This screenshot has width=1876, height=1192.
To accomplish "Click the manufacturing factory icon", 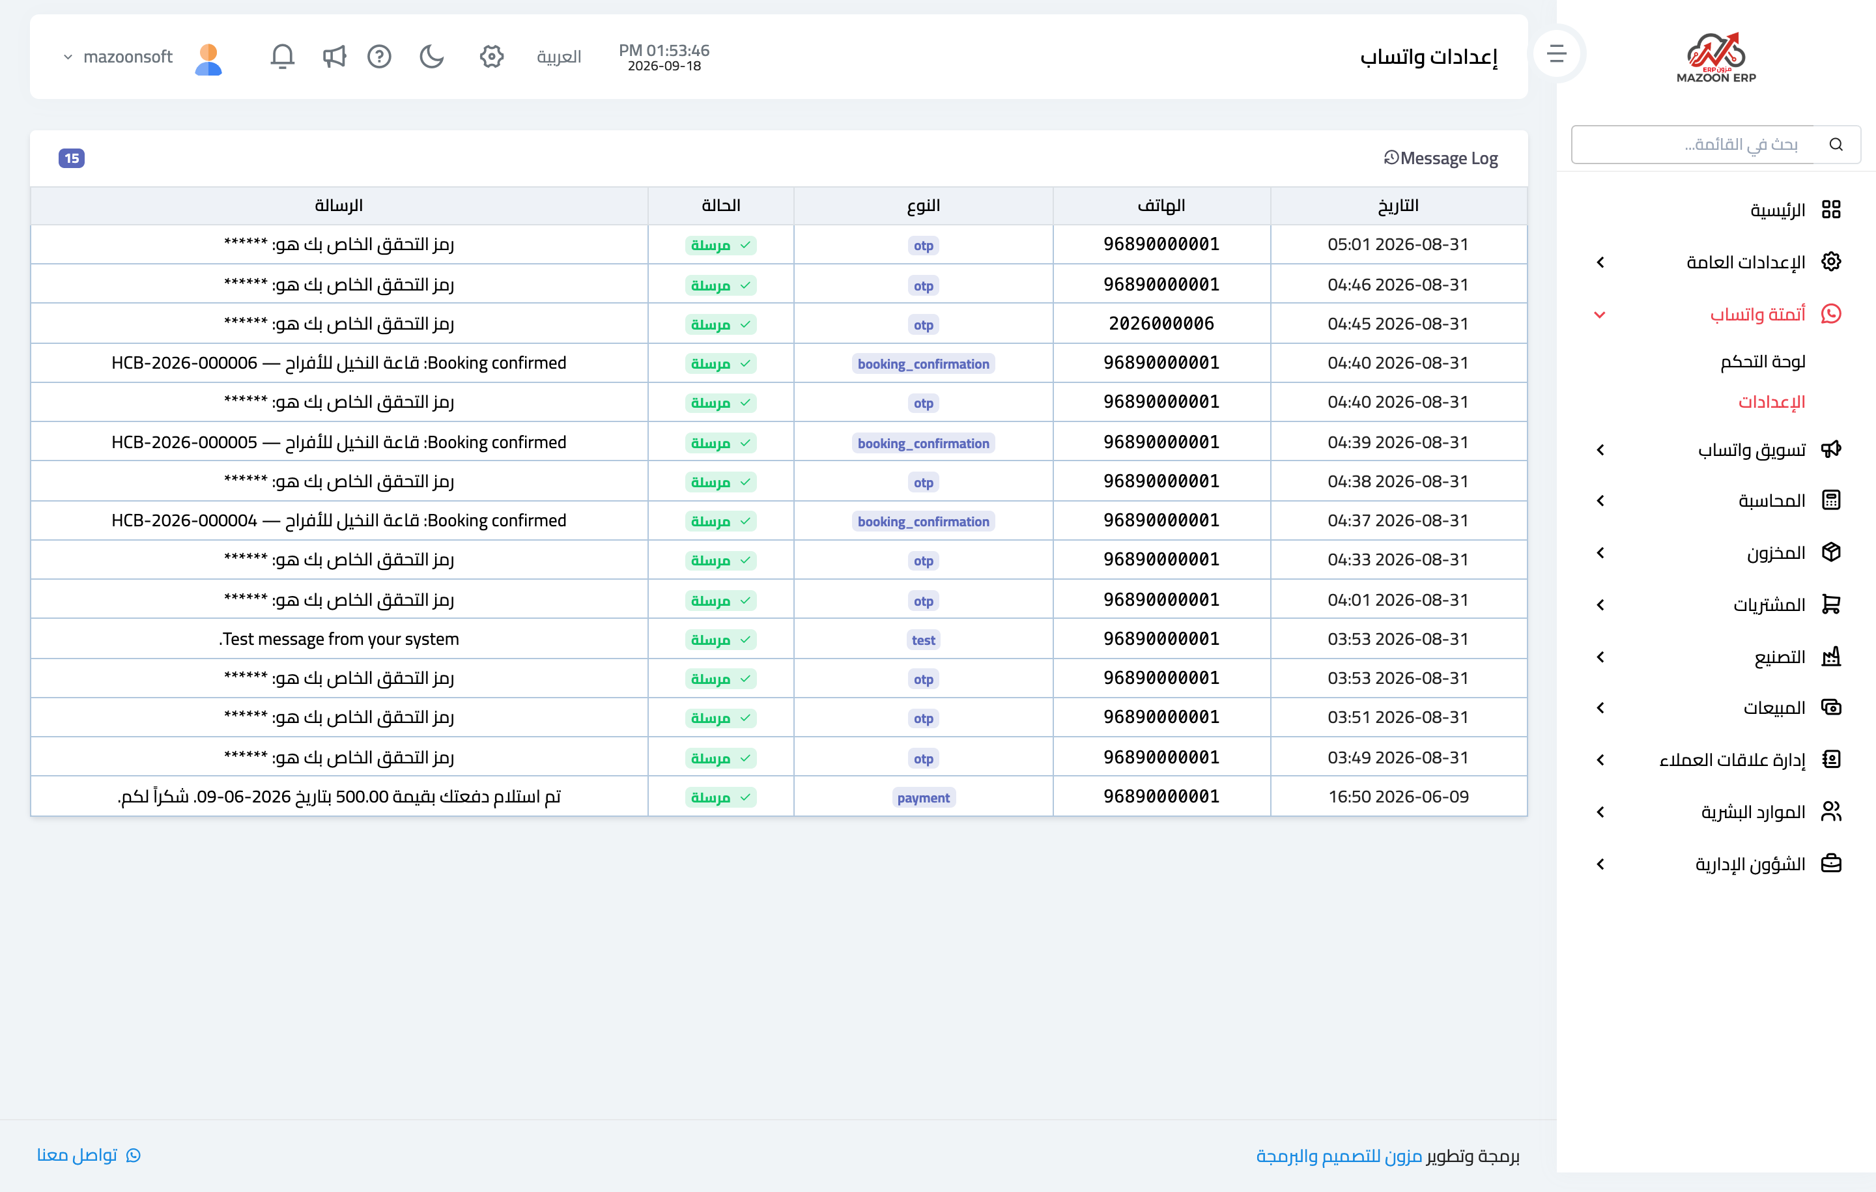I will click(1831, 657).
